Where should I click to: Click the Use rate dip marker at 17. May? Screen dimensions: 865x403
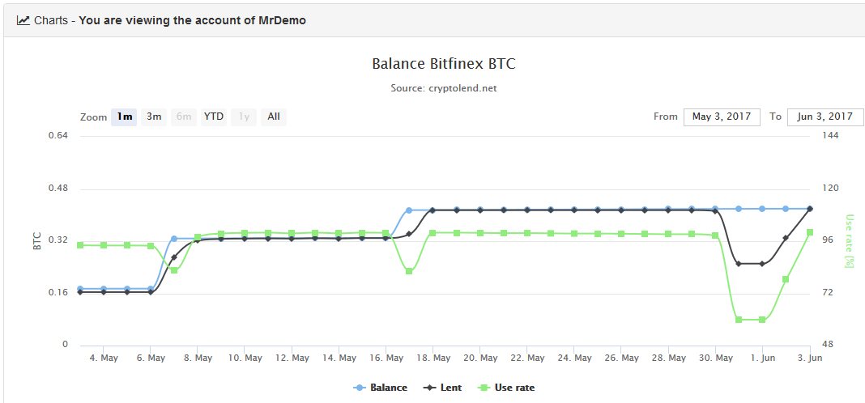click(409, 271)
